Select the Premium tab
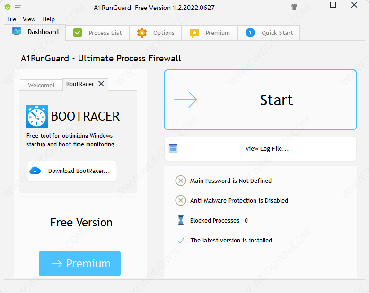369x293 pixels. point(210,33)
